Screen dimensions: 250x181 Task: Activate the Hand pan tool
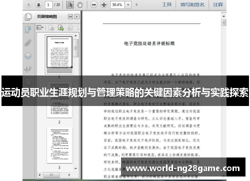80,4
